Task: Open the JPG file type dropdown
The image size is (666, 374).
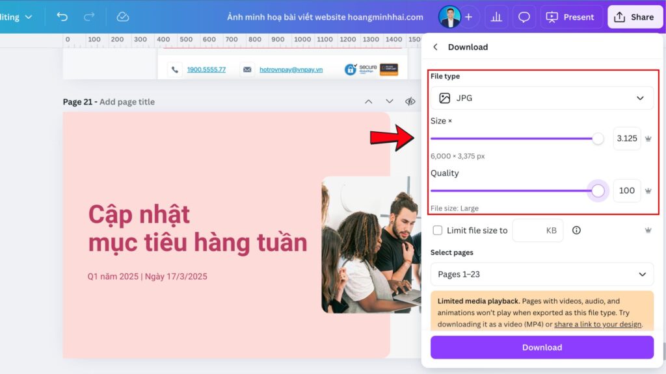Action: pos(542,98)
